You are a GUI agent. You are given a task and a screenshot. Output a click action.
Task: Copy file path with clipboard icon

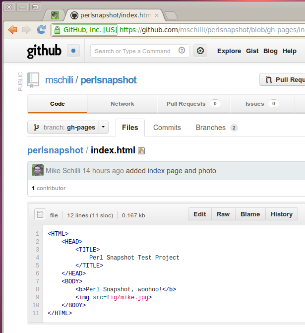141,151
